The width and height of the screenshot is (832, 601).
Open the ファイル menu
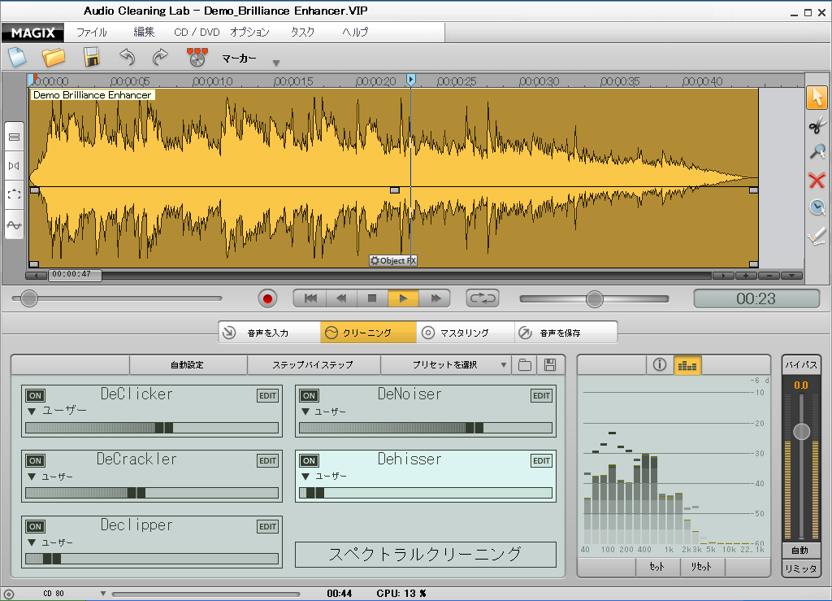point(91,33)
